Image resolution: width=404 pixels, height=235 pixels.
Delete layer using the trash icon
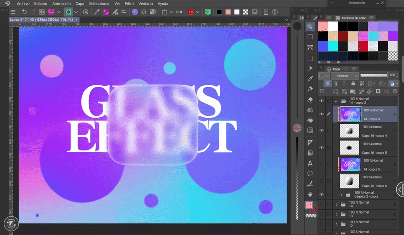click(395, 91)
